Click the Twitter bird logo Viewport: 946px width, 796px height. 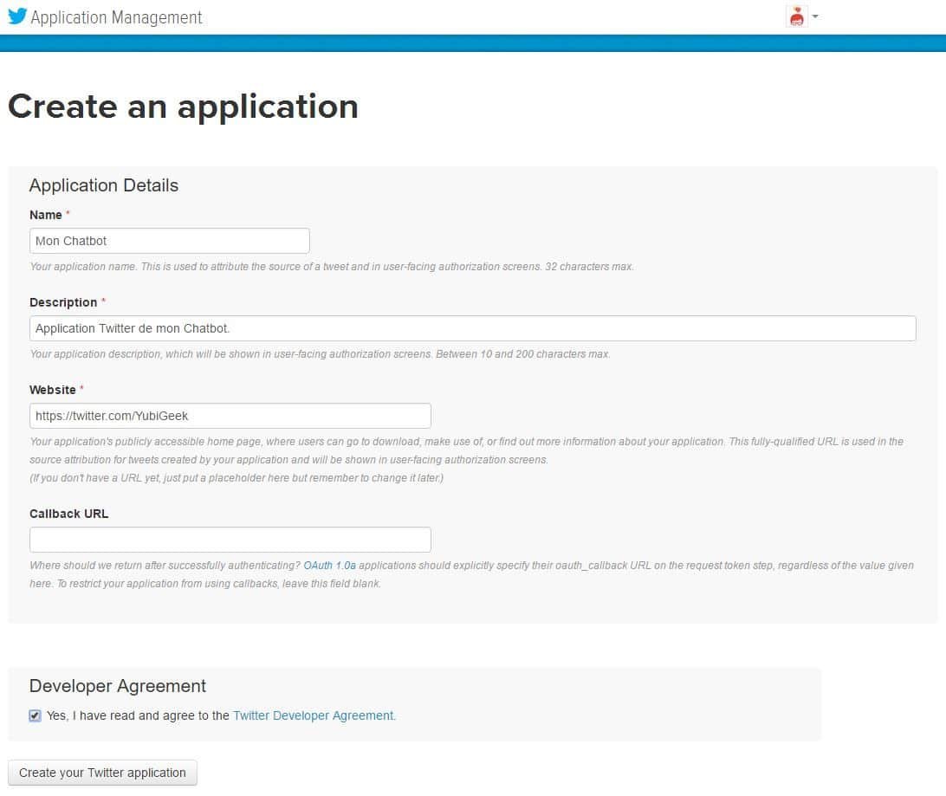click(x=17, y=16)
